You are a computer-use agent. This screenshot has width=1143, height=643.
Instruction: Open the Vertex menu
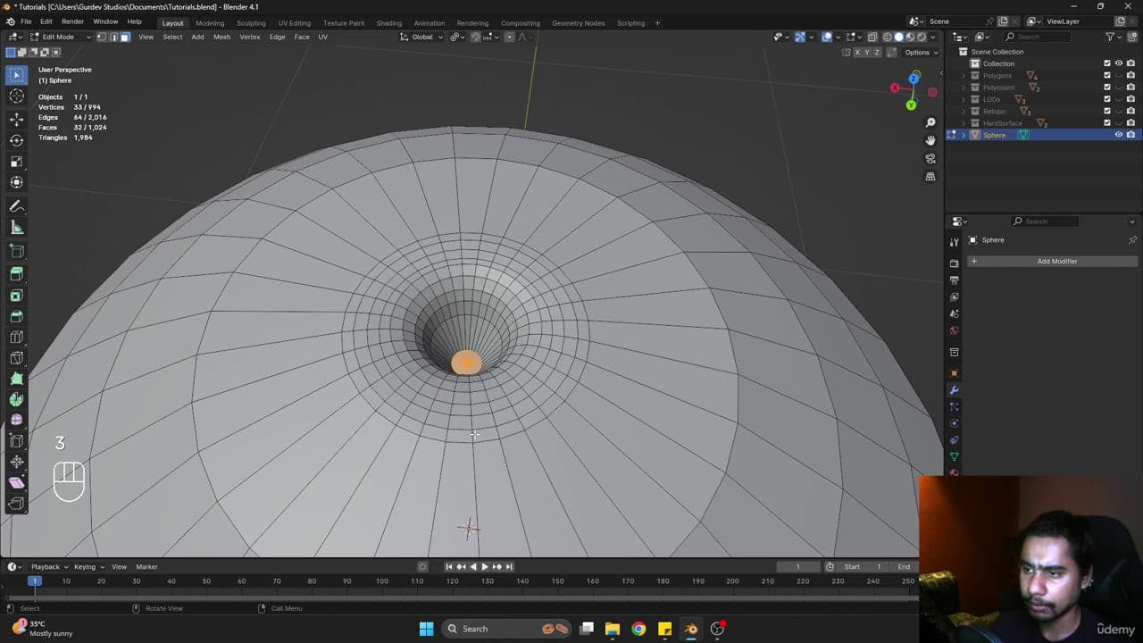(250, 37)
